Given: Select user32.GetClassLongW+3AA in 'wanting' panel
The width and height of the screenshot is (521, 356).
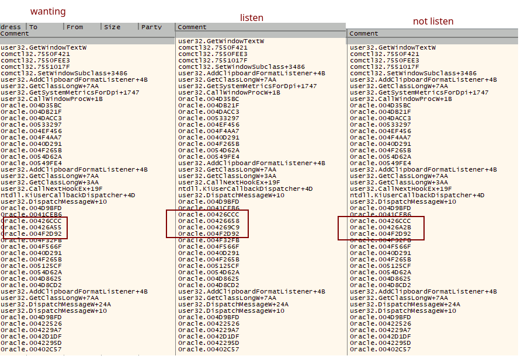Looking at the screenshot, I should 50,182.
